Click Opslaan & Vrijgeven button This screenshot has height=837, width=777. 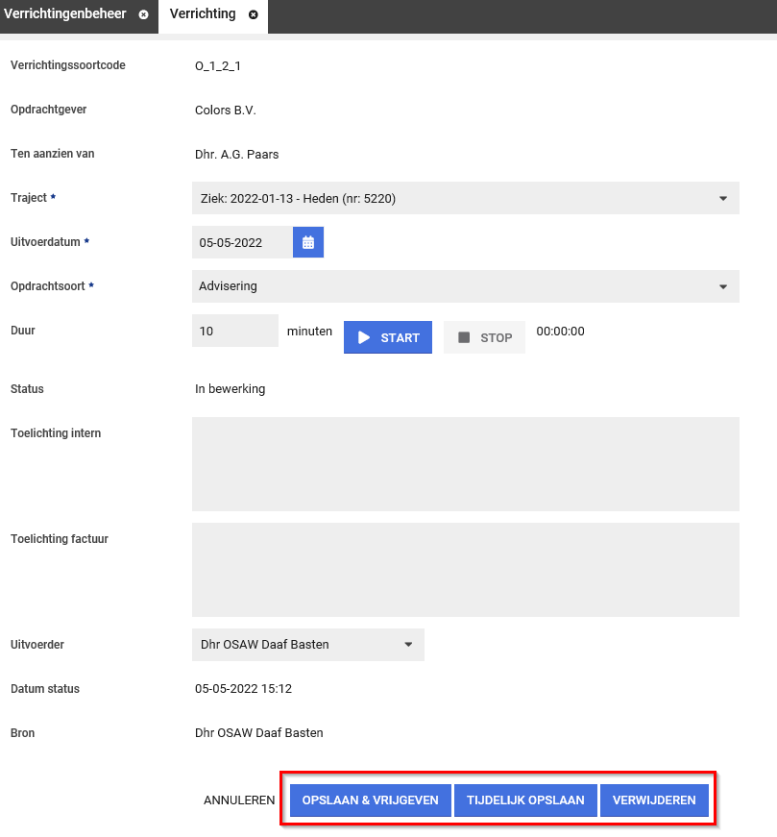point(370,800)
